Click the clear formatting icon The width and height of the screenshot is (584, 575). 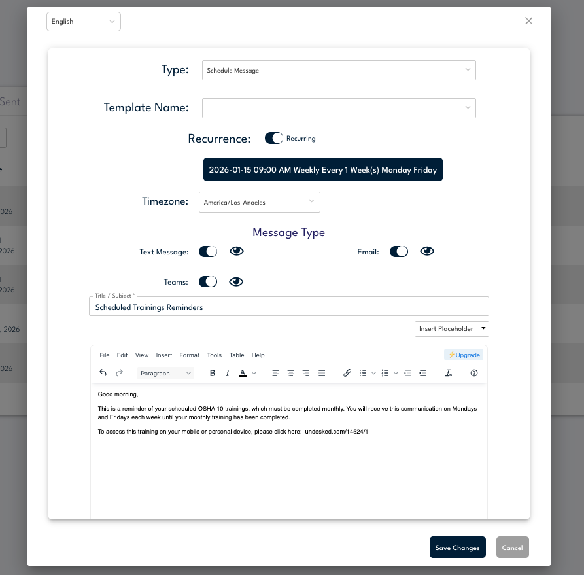[x=449, y=373]
